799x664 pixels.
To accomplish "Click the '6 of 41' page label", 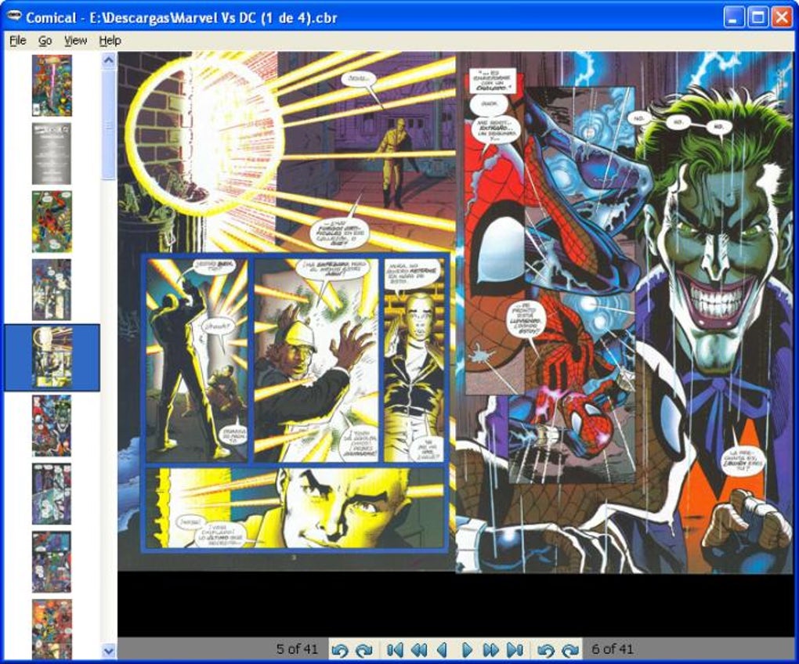I will click(613, 649).
